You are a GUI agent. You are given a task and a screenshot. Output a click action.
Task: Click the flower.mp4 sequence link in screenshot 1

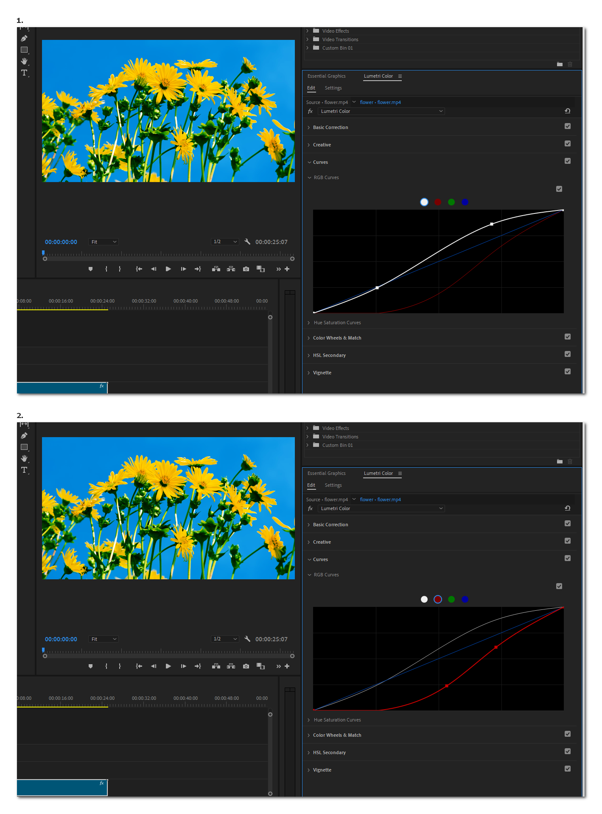380,102
